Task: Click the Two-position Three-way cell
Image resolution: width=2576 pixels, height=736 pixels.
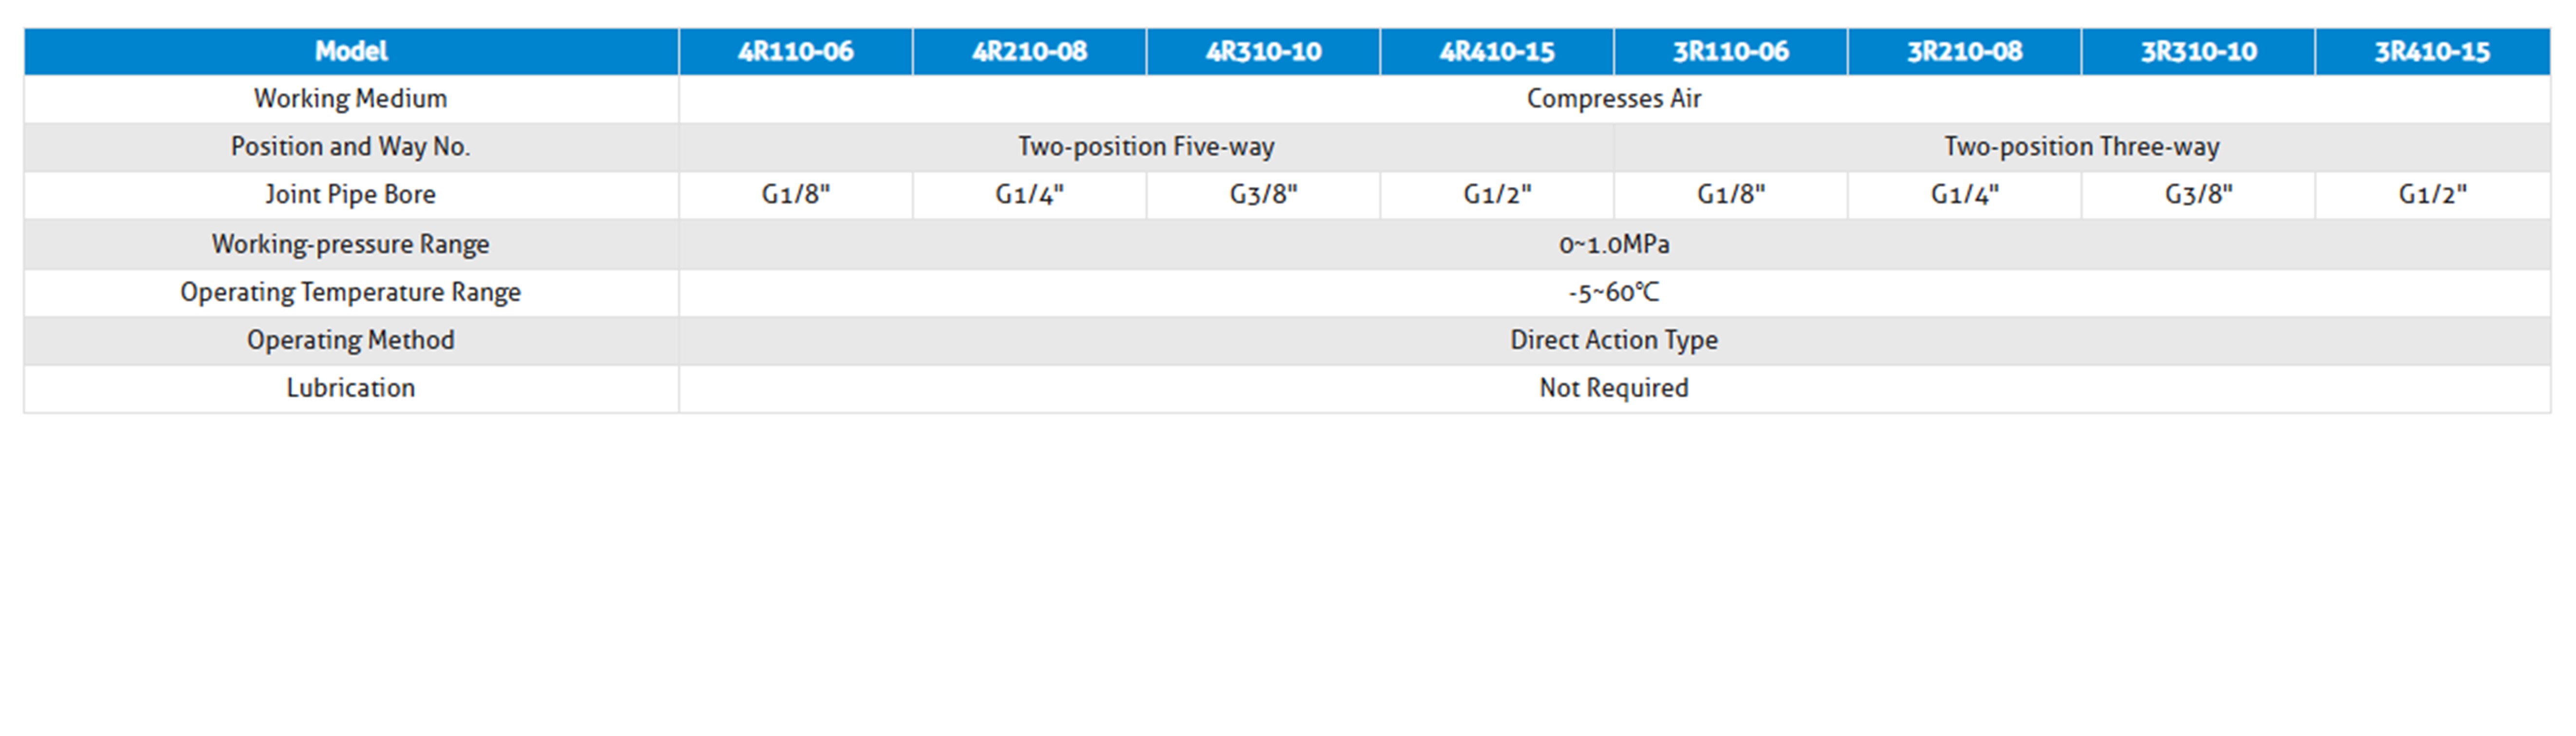Action: point(2082,147)
